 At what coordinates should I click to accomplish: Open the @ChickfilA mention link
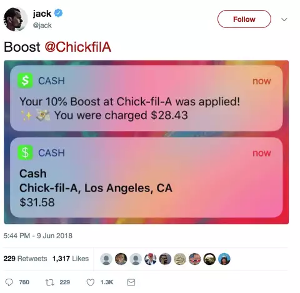tap(78, 47)
